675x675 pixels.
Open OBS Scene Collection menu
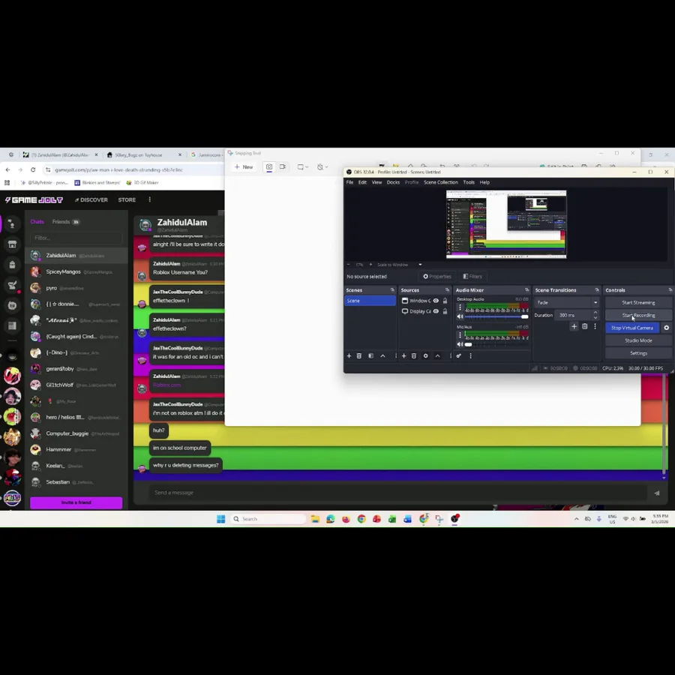pos(441,182)
